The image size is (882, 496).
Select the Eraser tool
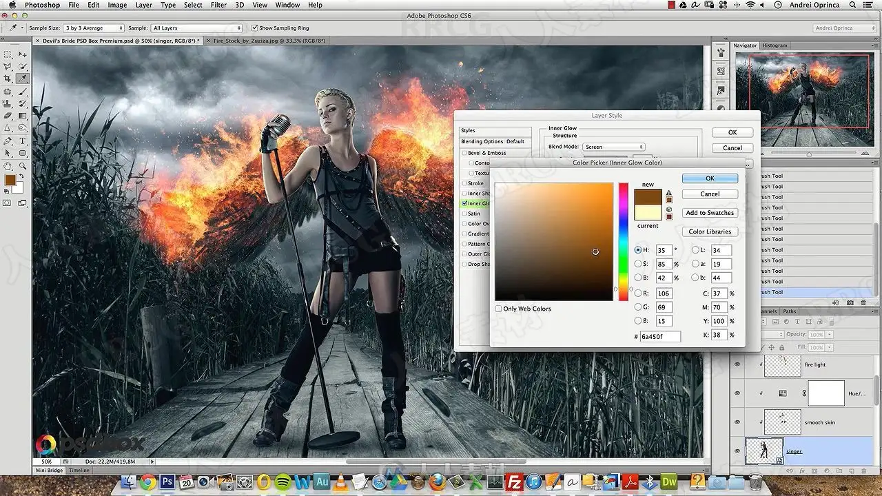tap(8, 116)
